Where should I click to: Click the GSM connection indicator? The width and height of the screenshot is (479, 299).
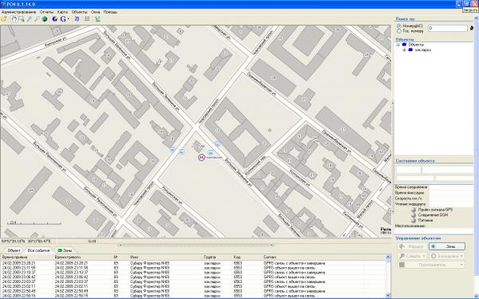[414, 215]
